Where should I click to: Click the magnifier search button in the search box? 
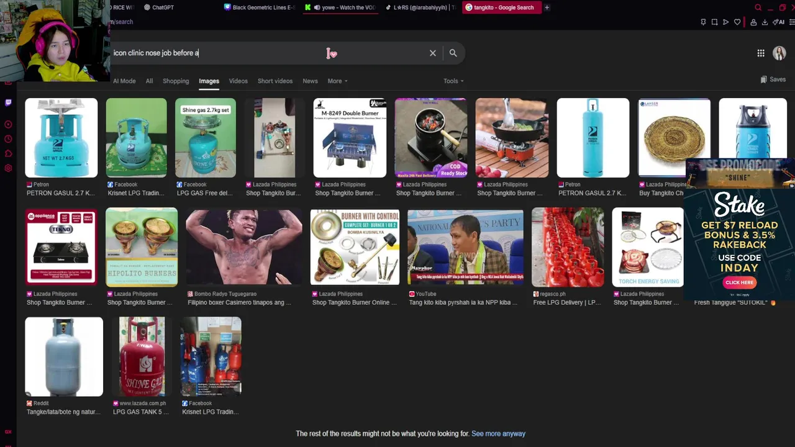pos(453,53)
